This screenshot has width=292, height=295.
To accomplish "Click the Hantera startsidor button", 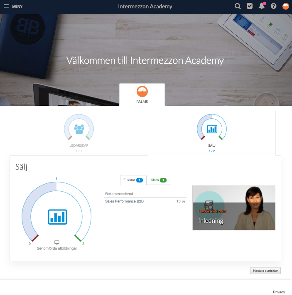I will pyautogui.click(x=265, y=270).
